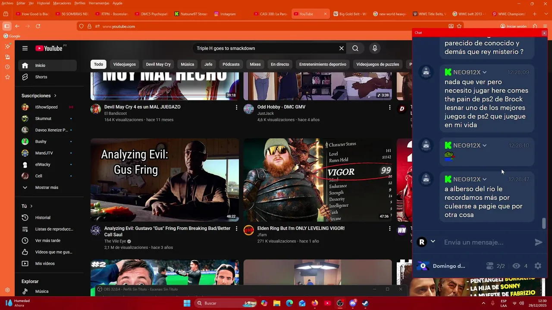Start voice search with the microphone
The width and height of the screenshot is (552, 310).
[x=375, y=48]
